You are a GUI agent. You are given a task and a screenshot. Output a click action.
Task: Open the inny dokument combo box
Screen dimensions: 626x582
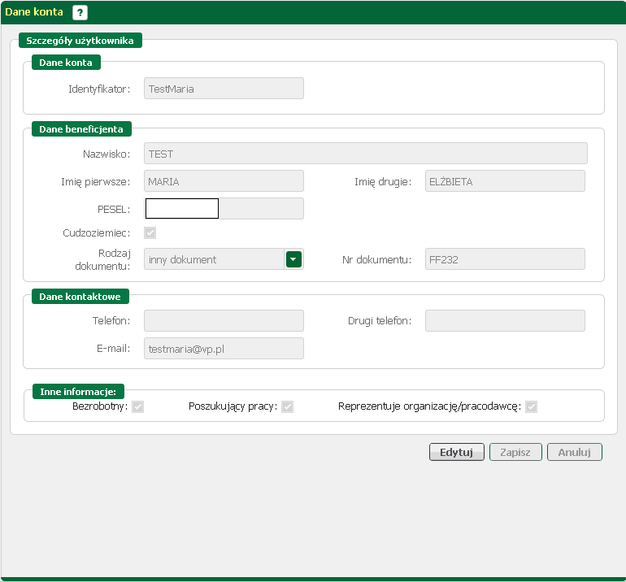224,259
